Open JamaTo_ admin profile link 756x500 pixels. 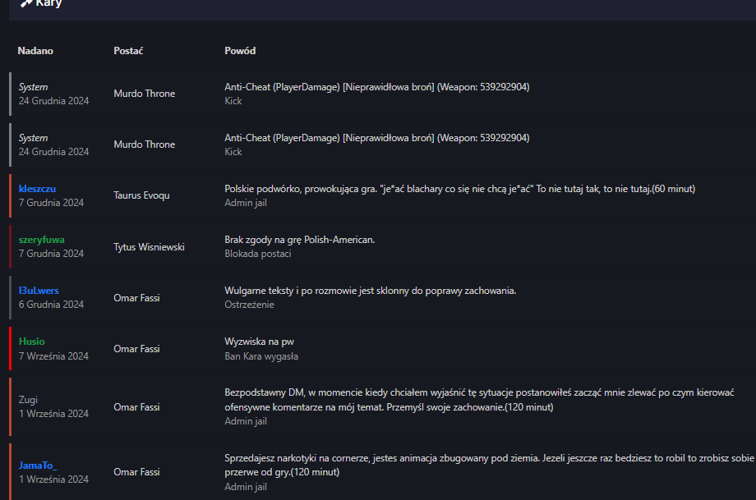(x=38, y=466)
